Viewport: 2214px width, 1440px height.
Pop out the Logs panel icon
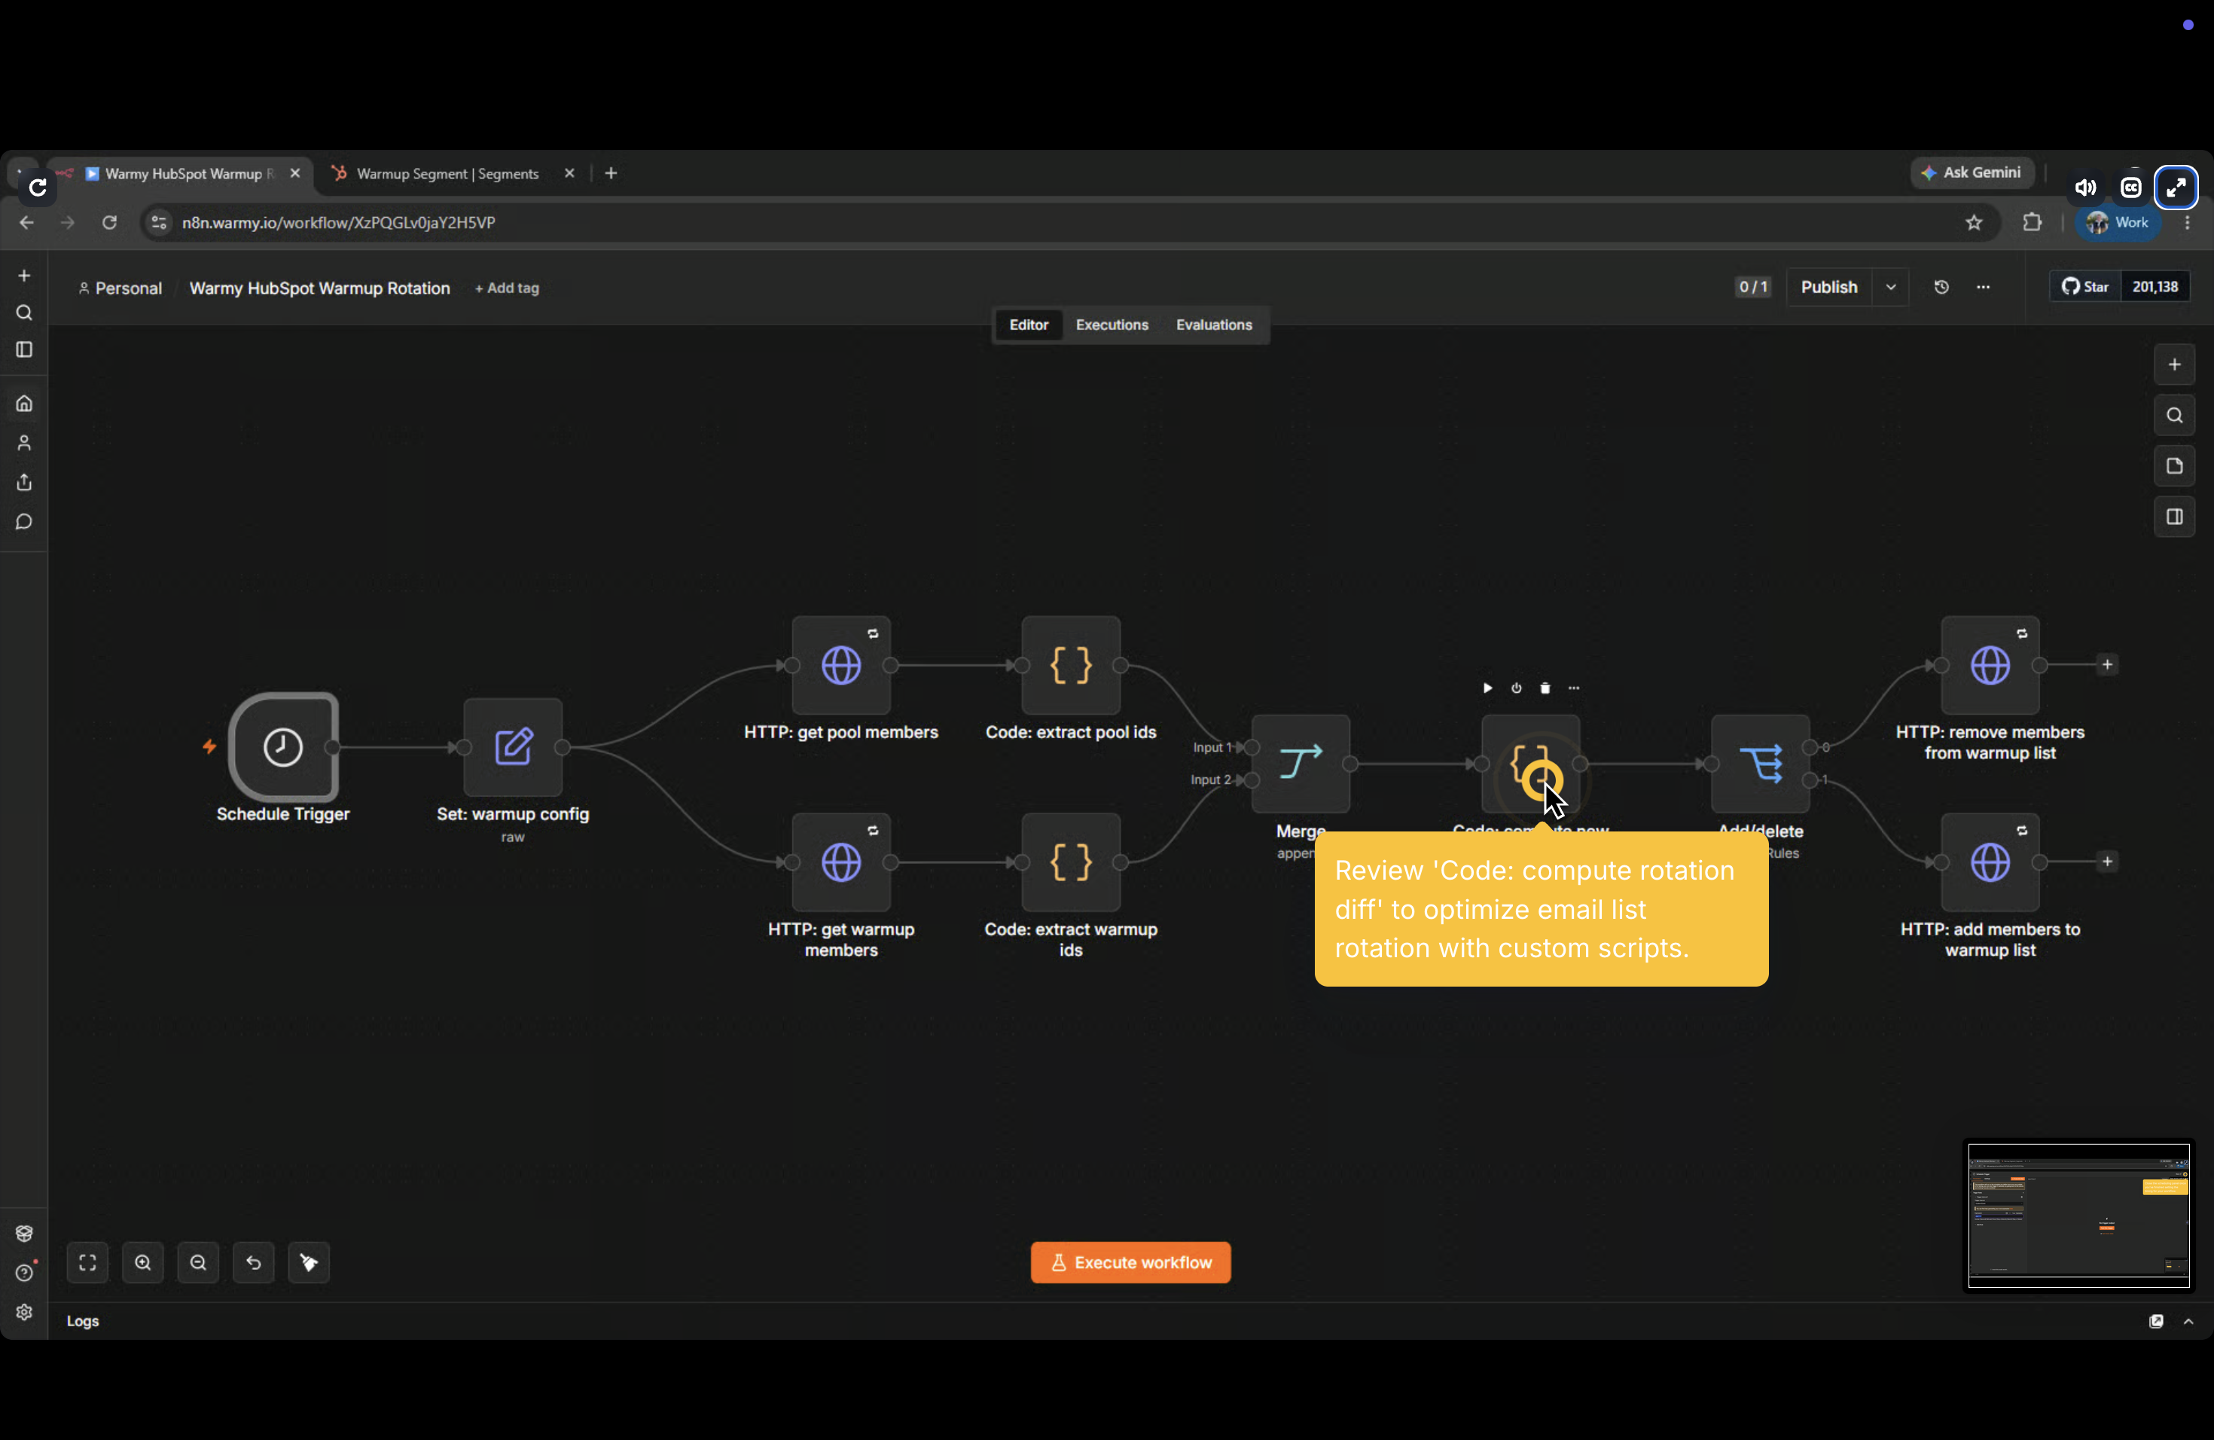point(2156,1321)
